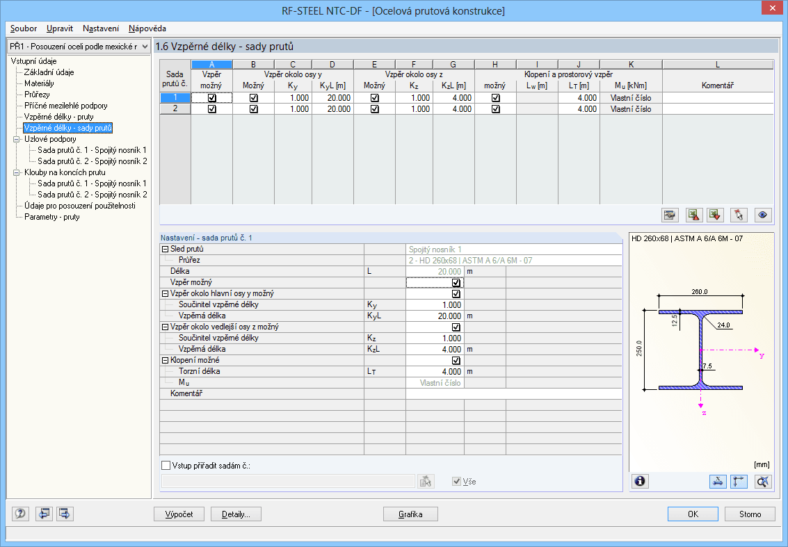Select 'Průřezy' tree item
The image size is (788, 547).
37,95
